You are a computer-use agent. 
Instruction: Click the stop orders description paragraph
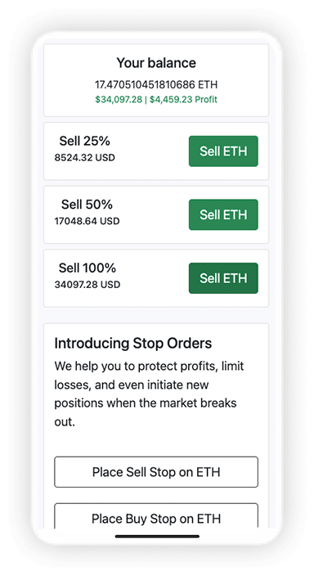149,394
